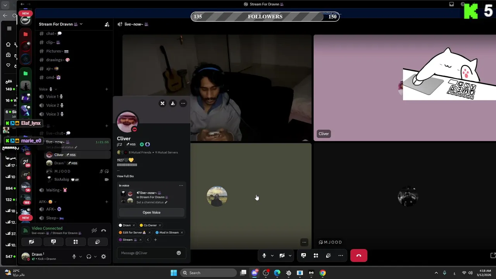
Task: Toggle camera in call control bar
Action: tap(282, 255)
